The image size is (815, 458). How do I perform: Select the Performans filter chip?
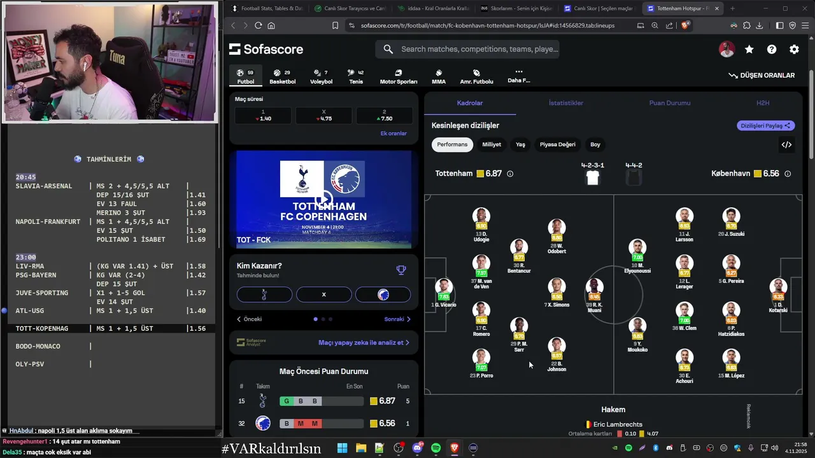pos(452,144)
